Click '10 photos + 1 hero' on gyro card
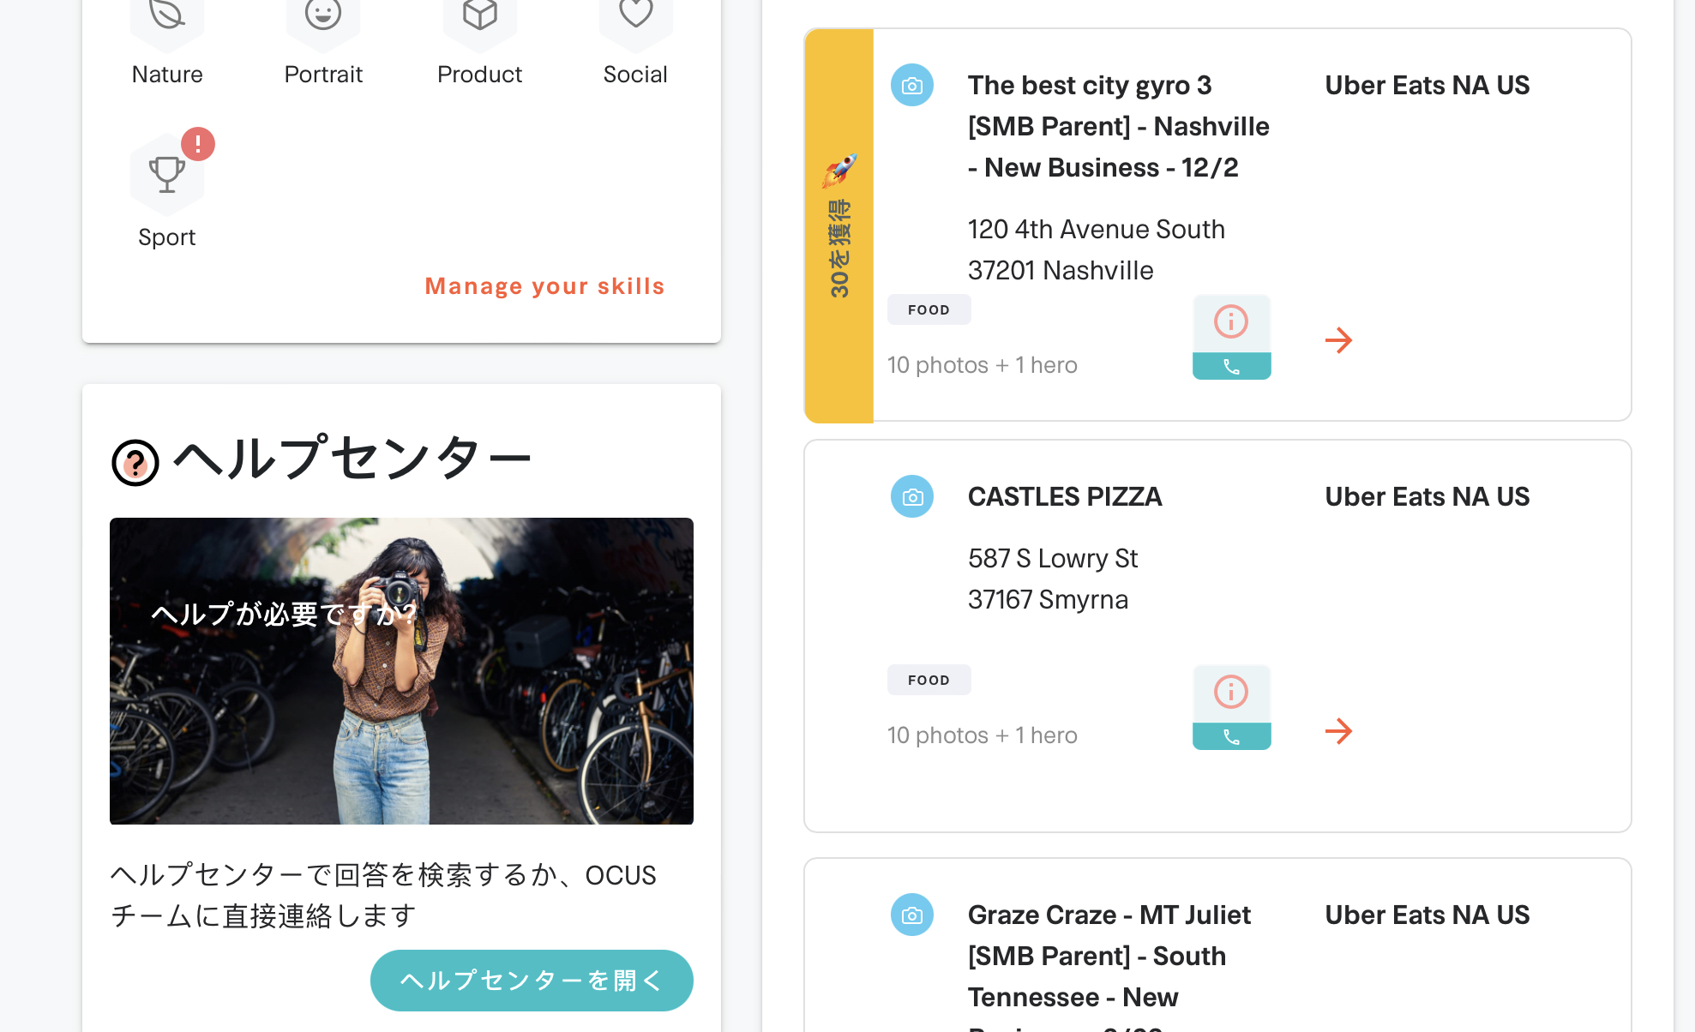1695x1032 pixels. coord(983,365)
